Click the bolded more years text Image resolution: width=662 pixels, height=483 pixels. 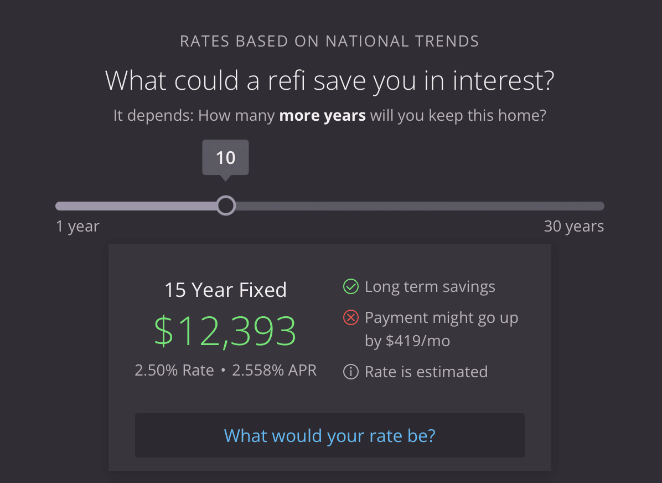(x=322, y=115)
